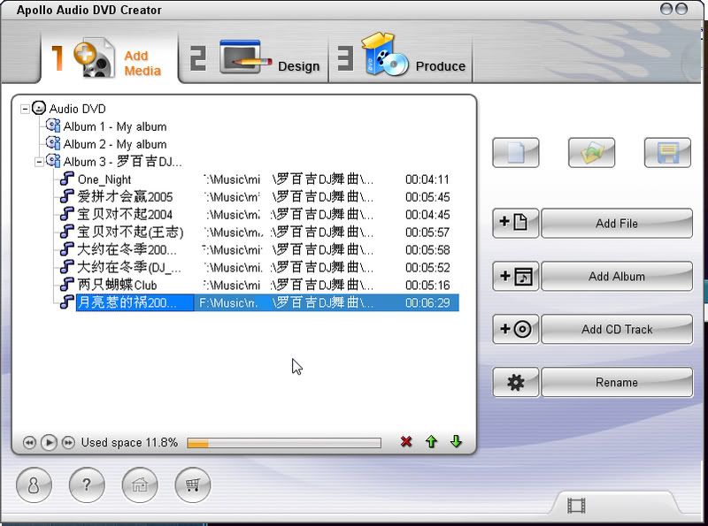
Task: Click the film strip icon at bottom right
Action: [x=576, y=506]
